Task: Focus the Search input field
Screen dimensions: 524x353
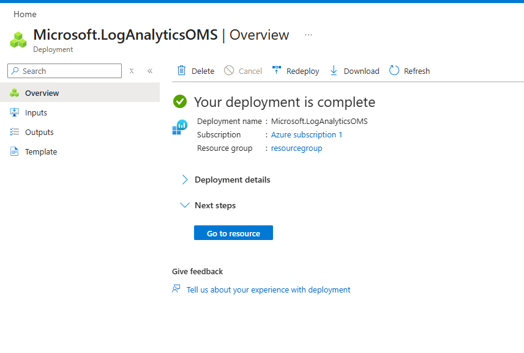Action: [64, 71]
